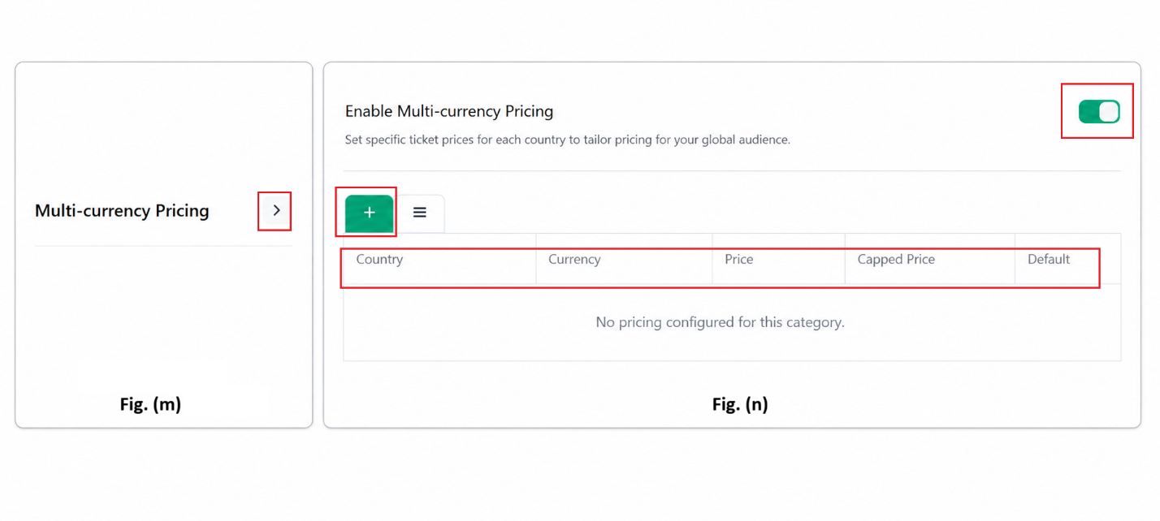Image resolution: width=1160 pixels, height=521 pixels.
Task: Click the Fig. (n) caption
Action: pos(740,404)
